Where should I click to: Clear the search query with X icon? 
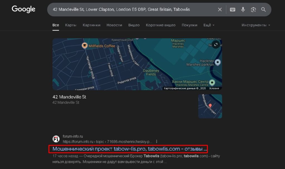pos(220,9)
